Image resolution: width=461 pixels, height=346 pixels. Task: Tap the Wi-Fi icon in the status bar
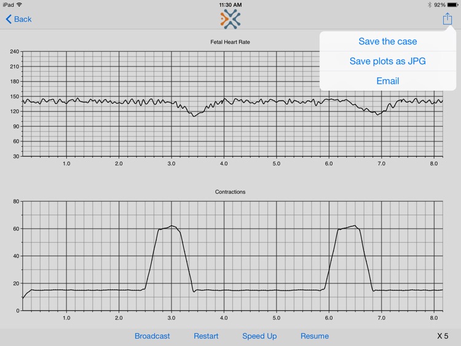pyautogui.click(x=19, y=4)
